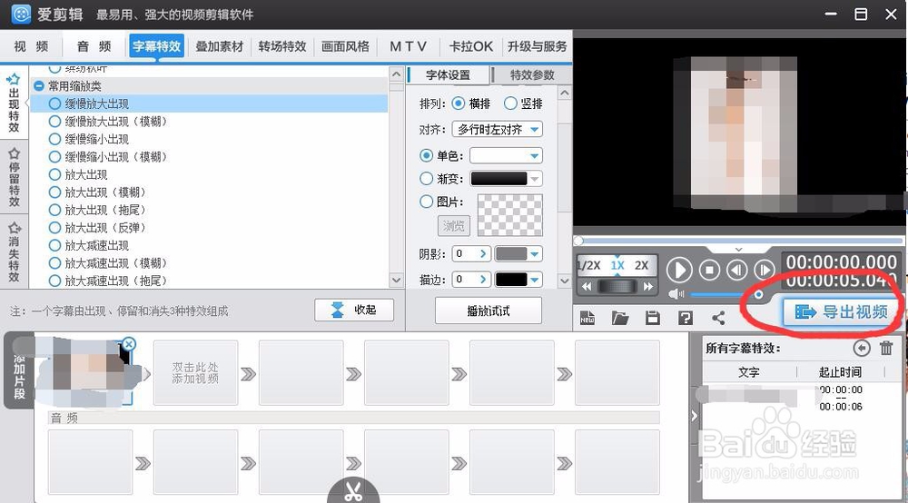The width and height of the screenshot is (908, 503).
Task: Open existing project folder icon
Action: (x=620, y=318)
